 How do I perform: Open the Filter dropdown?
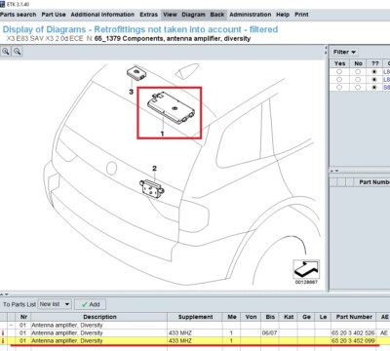click(344, 52)
